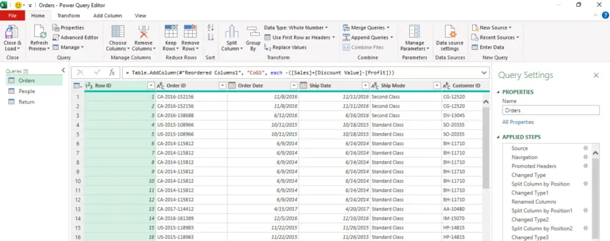Click the Keep Rows icon
610x241 pixels.
click(171, 32)
